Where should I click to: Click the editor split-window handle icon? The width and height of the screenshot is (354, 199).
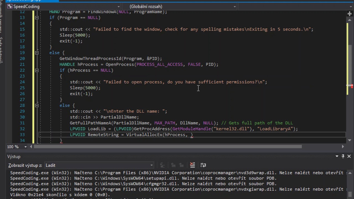coord(350,14)
